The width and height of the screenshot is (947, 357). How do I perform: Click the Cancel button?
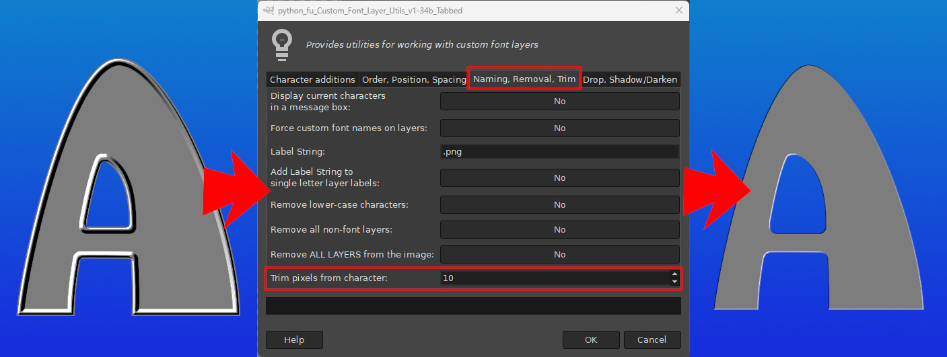click(x=652, y=340)
